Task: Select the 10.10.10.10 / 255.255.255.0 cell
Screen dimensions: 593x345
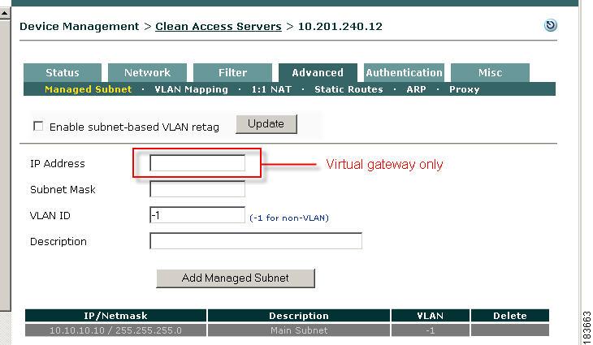Action: point(115,330)
